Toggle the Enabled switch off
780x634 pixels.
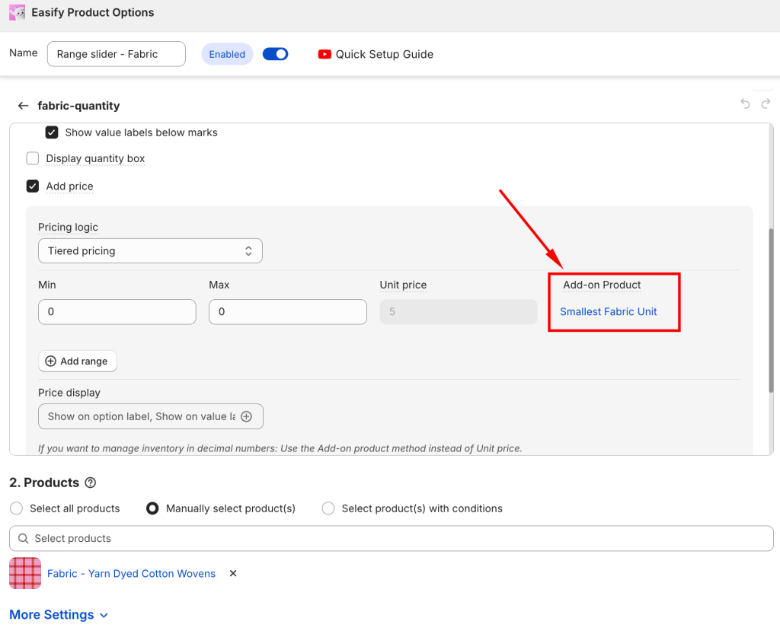click(x=275, y=54)
